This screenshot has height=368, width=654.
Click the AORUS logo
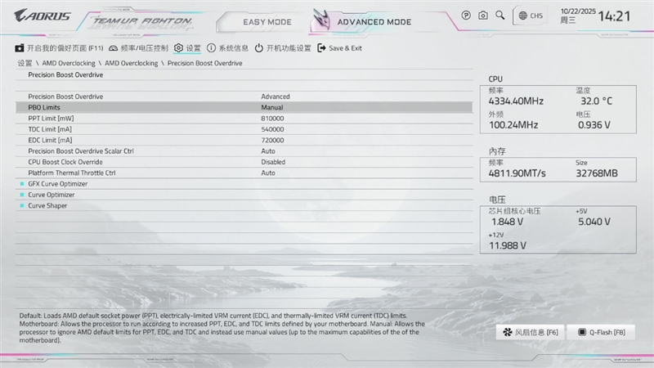[x=43, y=16]
